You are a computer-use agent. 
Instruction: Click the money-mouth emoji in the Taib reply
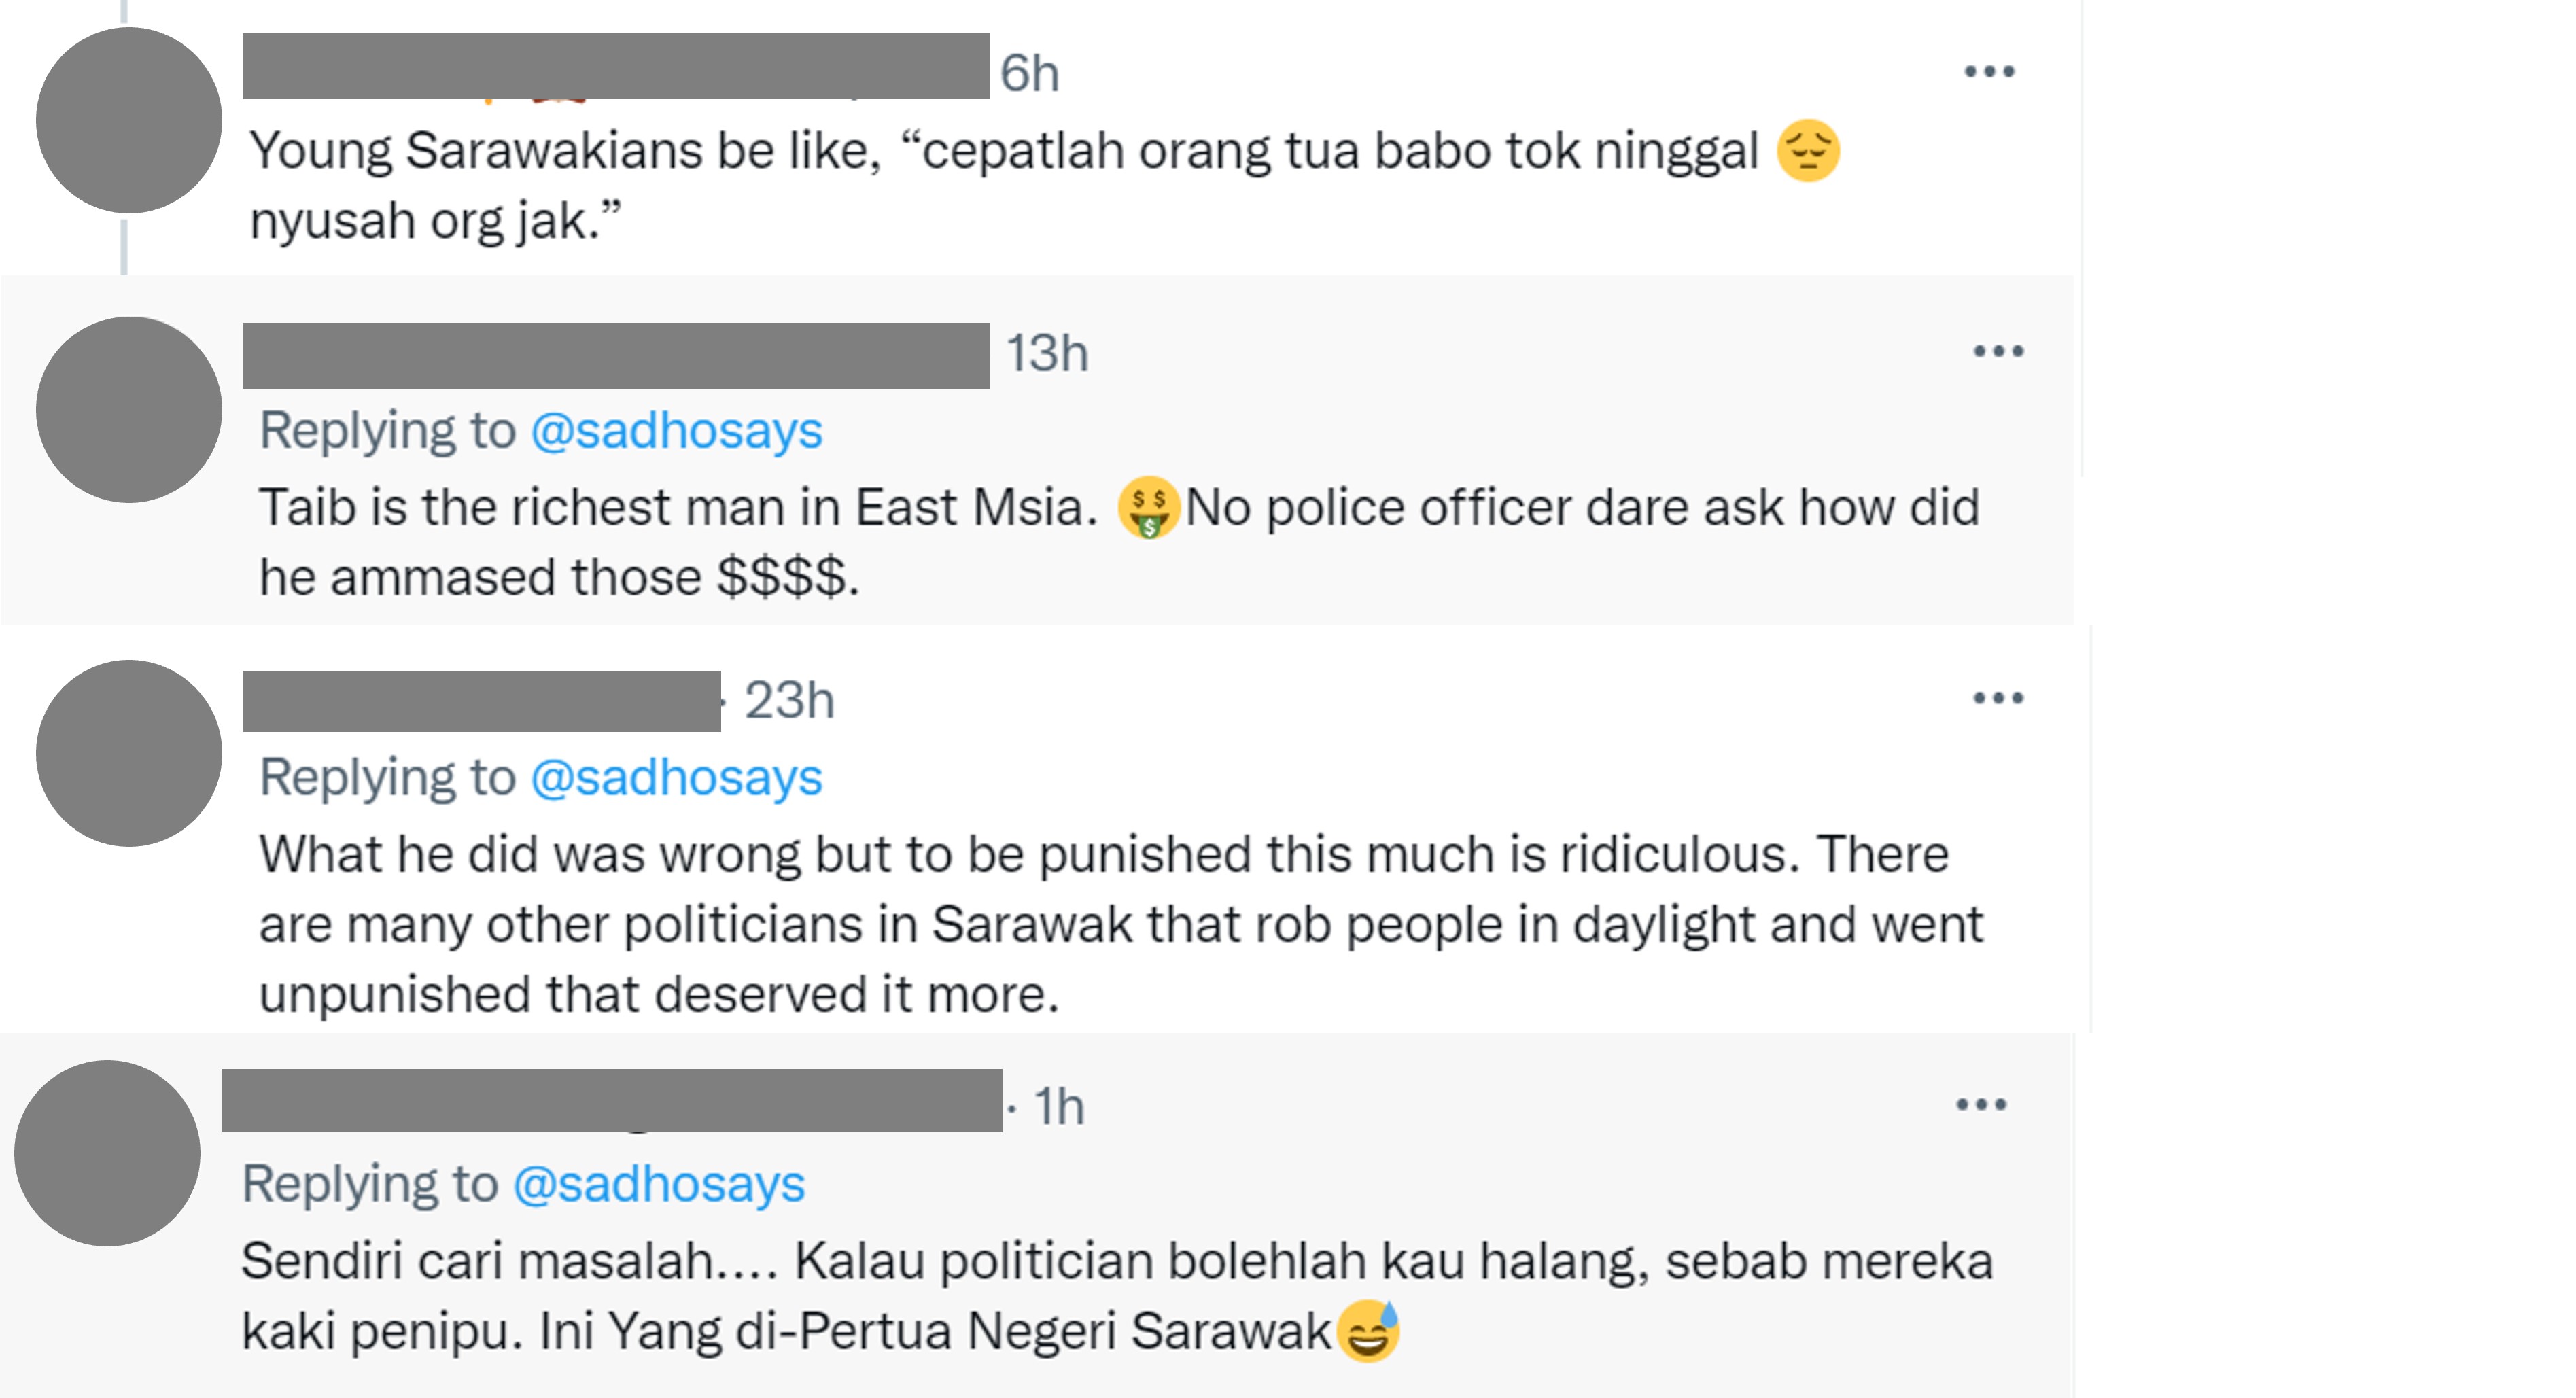(1149, 508)
